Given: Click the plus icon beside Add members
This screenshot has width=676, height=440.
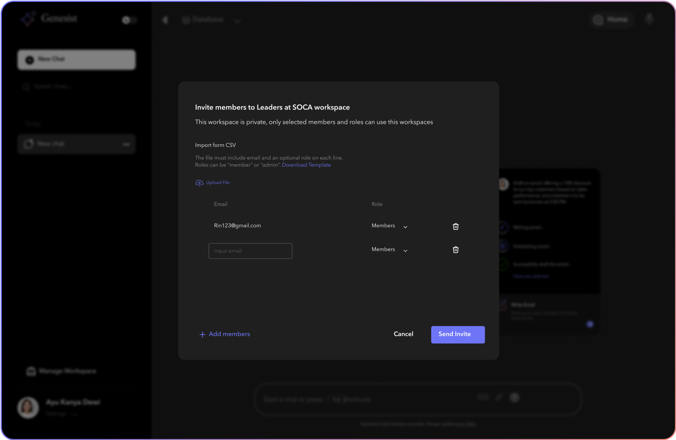Looking at the screenshot, I should (202, 334).
